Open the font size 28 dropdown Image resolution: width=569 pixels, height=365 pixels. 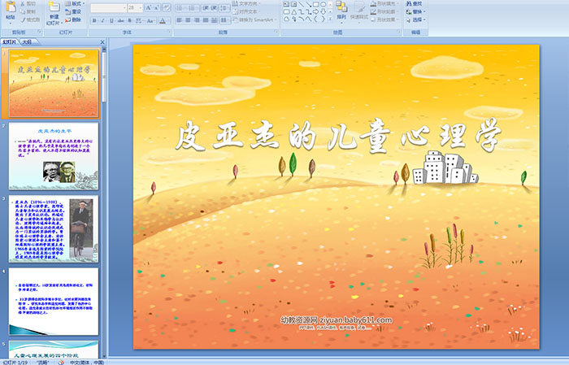(x=135, y=8)
